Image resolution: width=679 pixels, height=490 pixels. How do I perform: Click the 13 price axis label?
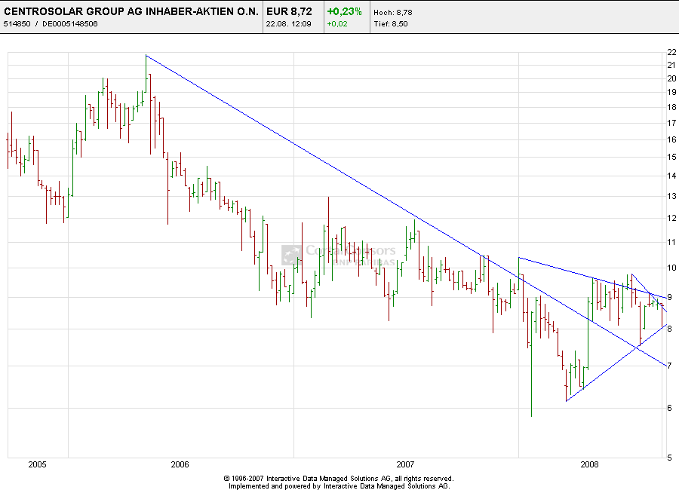(671, 196)
